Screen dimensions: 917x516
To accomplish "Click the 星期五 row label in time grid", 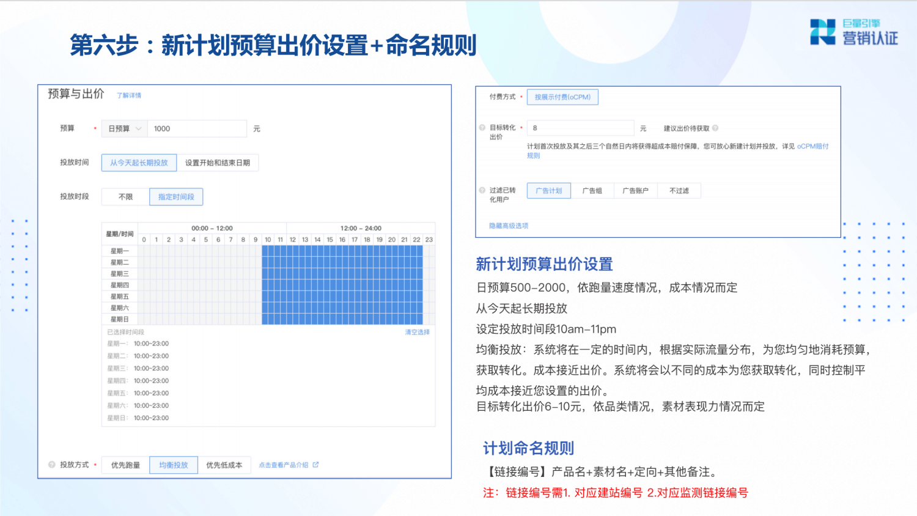I will pyautogui.click(x=120, y=297).
